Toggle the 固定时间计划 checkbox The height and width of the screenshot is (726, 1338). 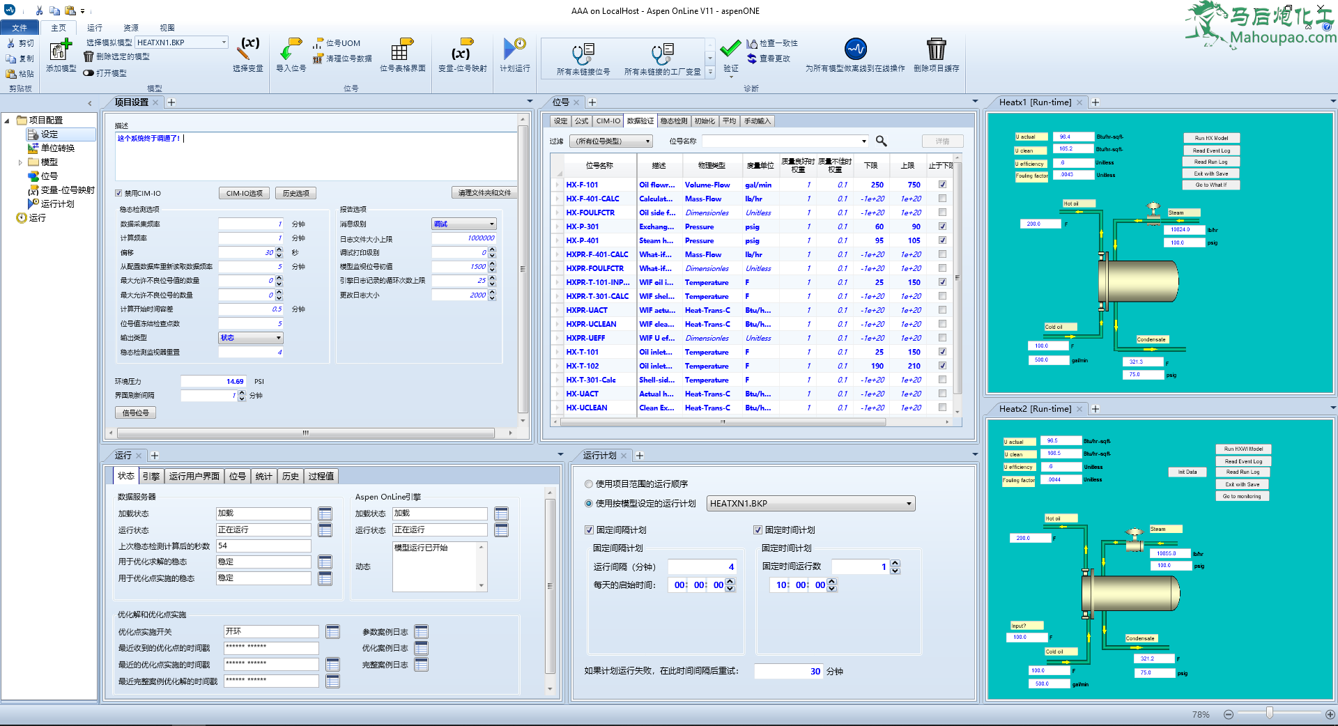coord(758,530)
